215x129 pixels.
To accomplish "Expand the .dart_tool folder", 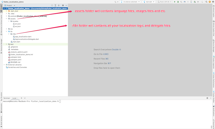I will (6, 11).
